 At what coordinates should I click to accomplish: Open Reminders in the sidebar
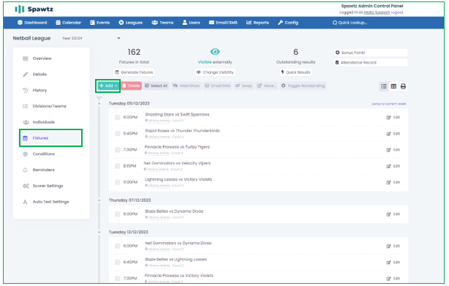point(44,170)
